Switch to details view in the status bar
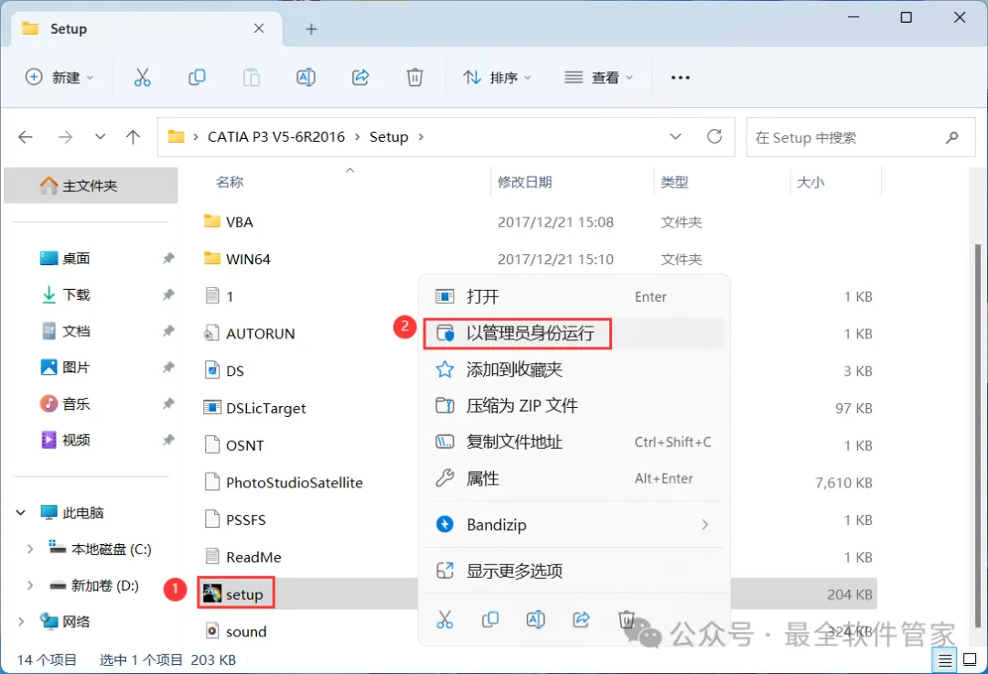The image size is (988, 674). point(945,661)
